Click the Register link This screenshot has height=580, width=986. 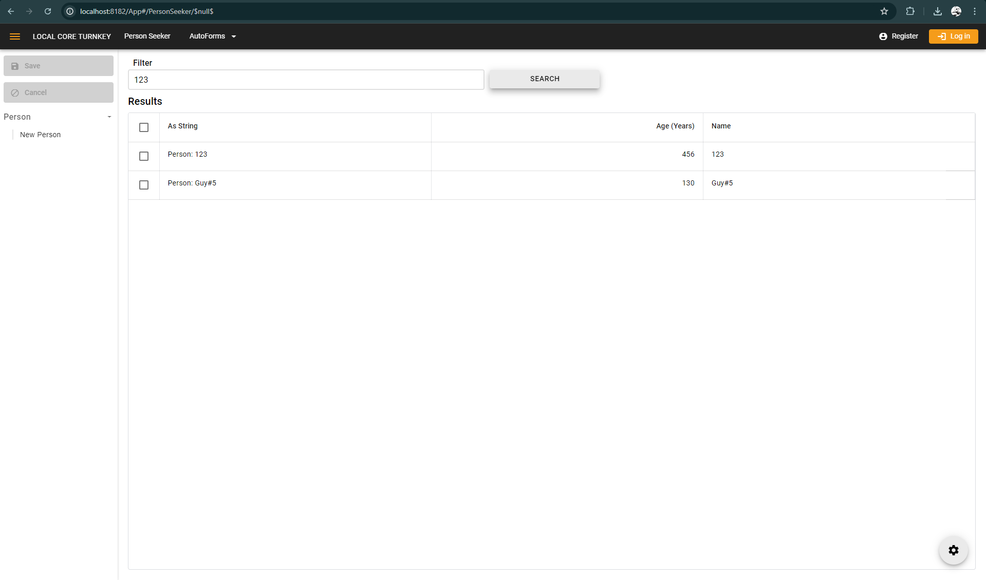coord(899,36)
